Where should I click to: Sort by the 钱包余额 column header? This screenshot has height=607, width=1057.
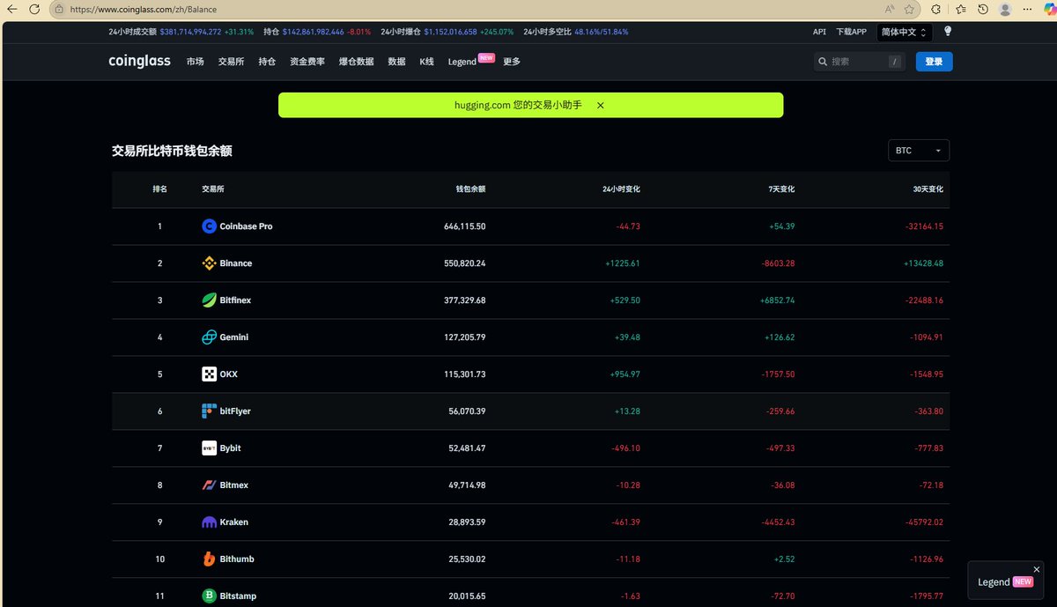click(x=470, y=189)
